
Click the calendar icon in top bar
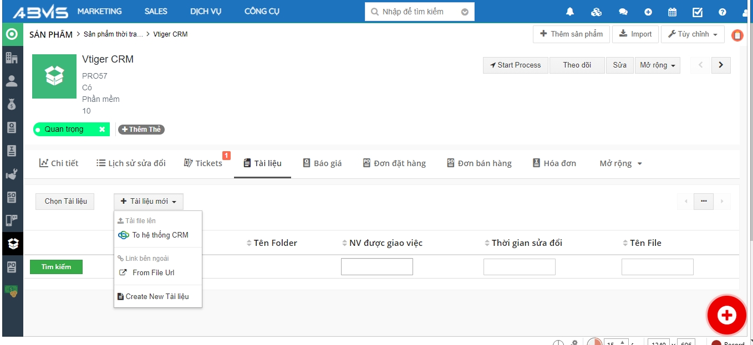coord(672,12)
